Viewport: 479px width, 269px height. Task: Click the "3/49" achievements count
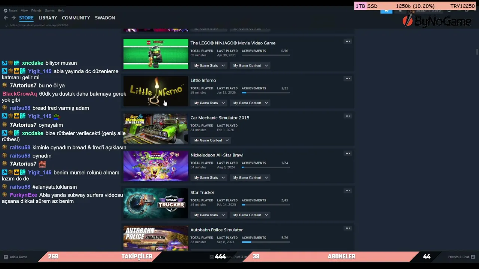coord(285,200)
